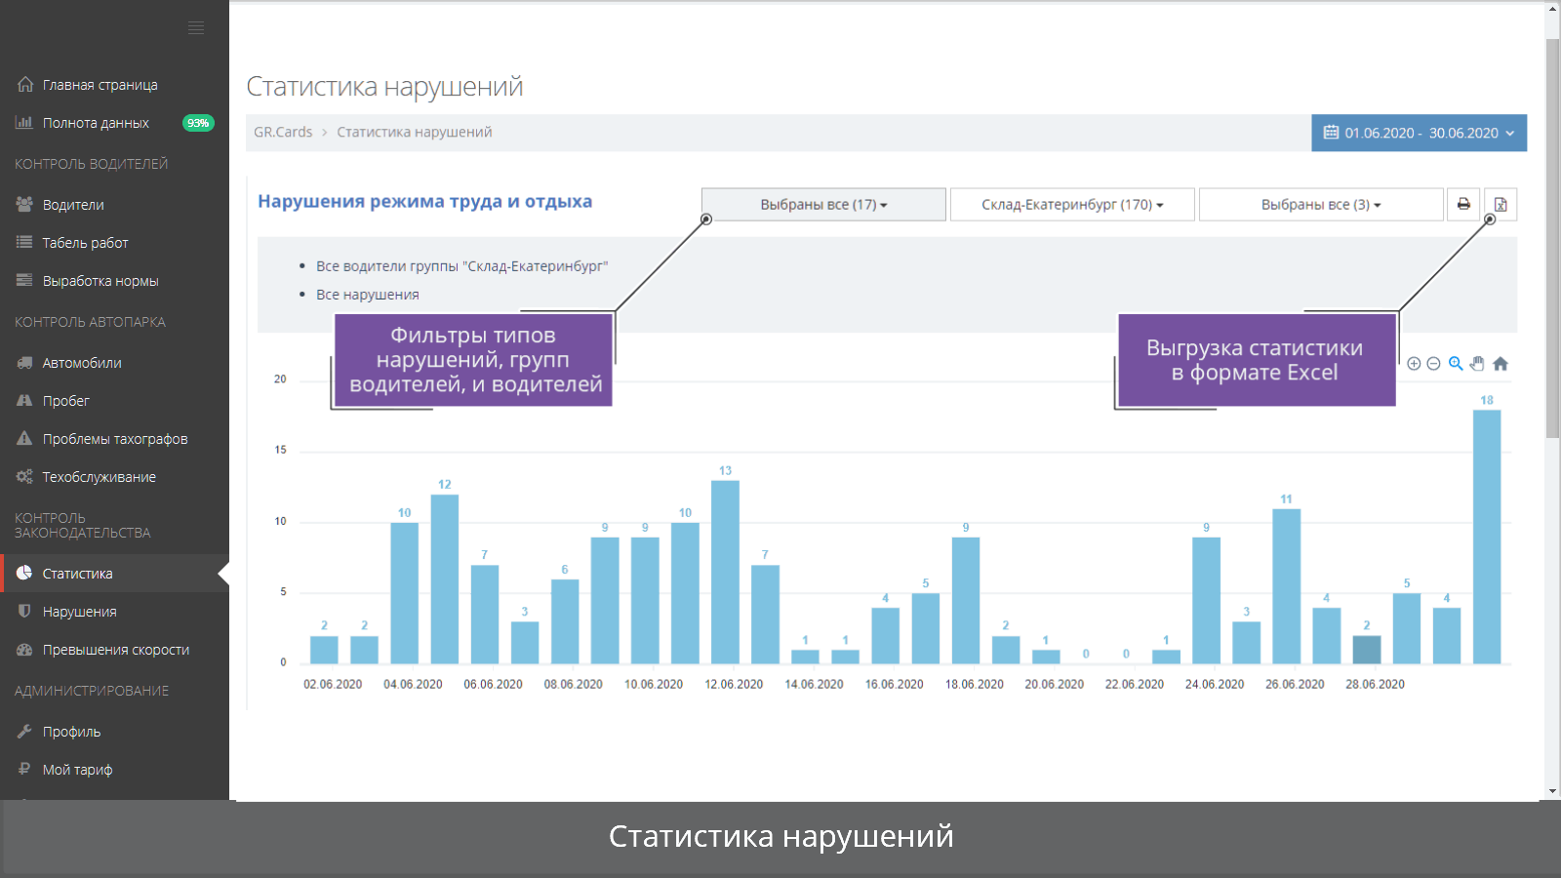
Task: Click the print icon button
Action: click(1463, 205)
